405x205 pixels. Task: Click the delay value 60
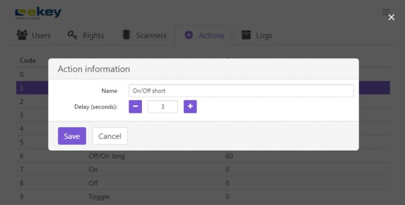point(229,156)
